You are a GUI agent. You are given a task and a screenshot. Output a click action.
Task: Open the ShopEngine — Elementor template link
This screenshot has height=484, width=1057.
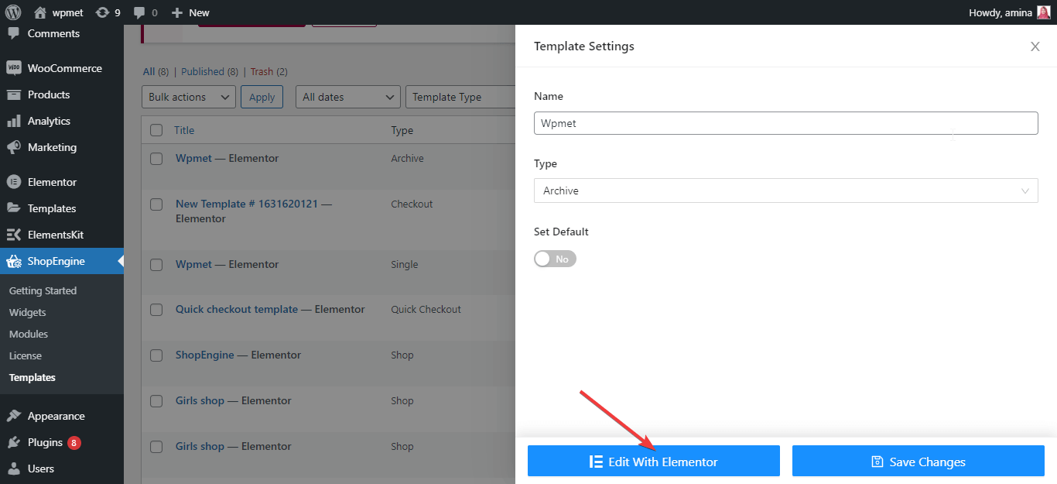(x=238, y=355)
